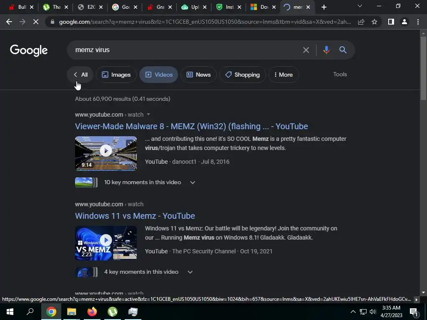
Task: Close the 'E2G' tab
Action: 101,7
